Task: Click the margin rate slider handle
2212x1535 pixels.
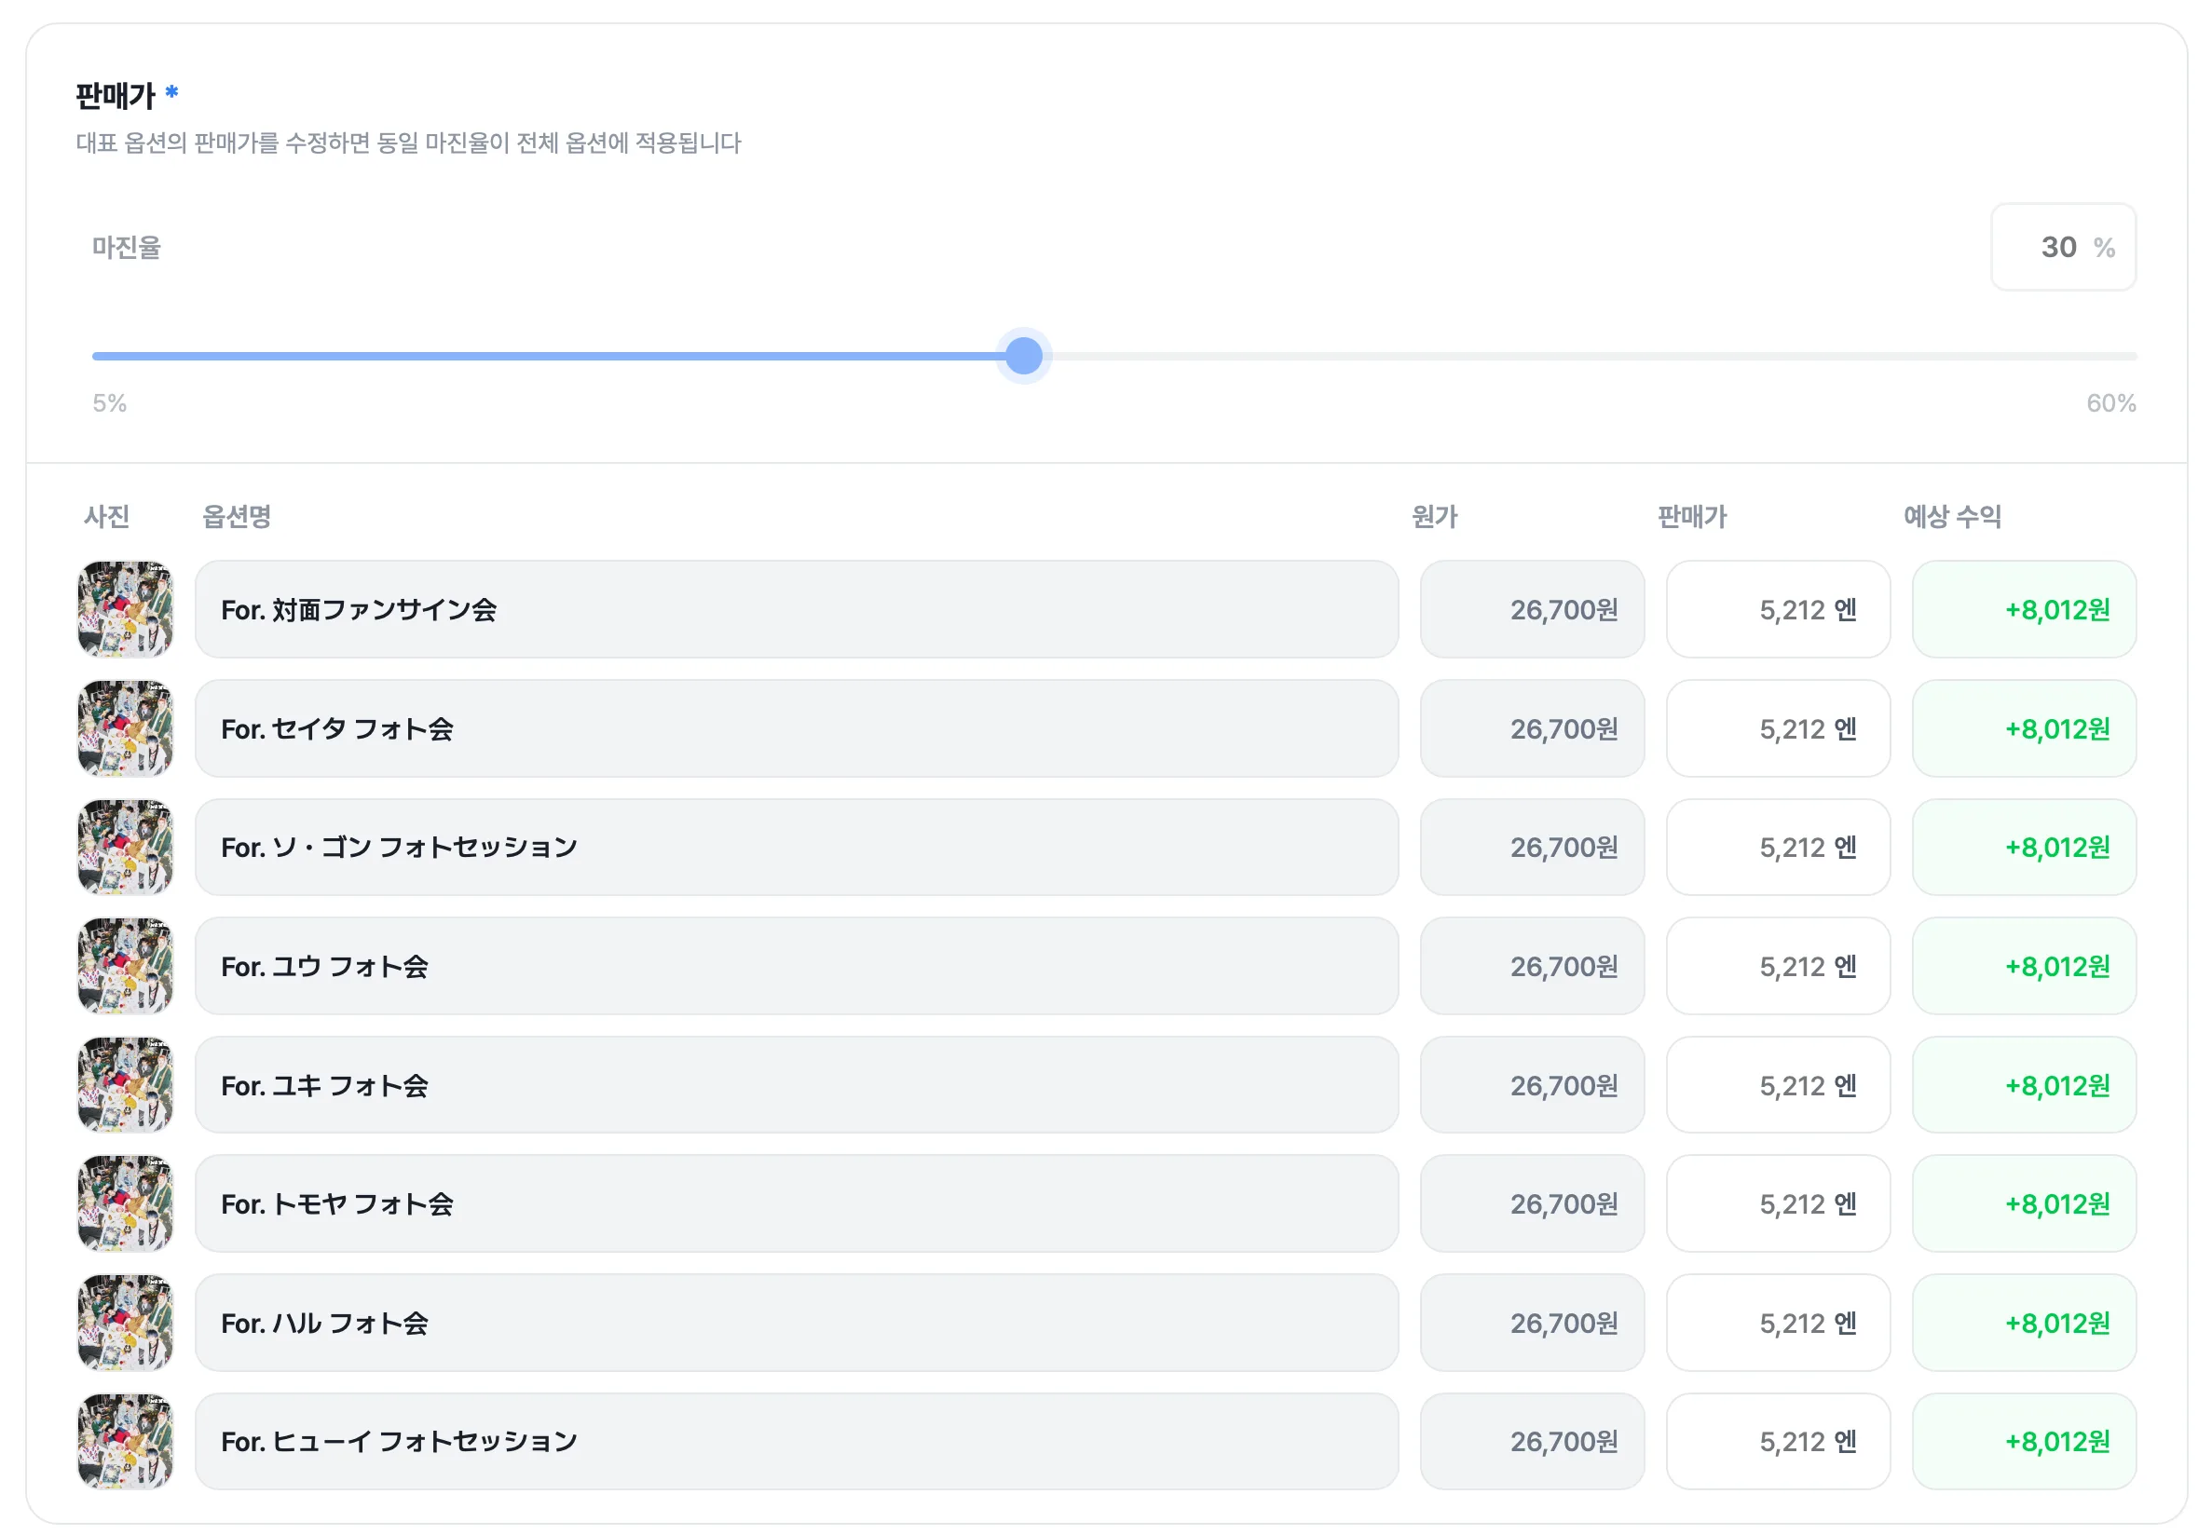Action: pos(1024,356)
